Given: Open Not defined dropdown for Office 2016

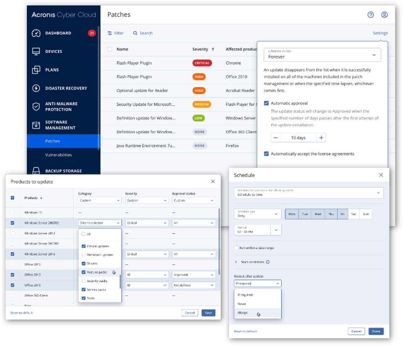Looking at the screenshot, I should tap(193, 285).
